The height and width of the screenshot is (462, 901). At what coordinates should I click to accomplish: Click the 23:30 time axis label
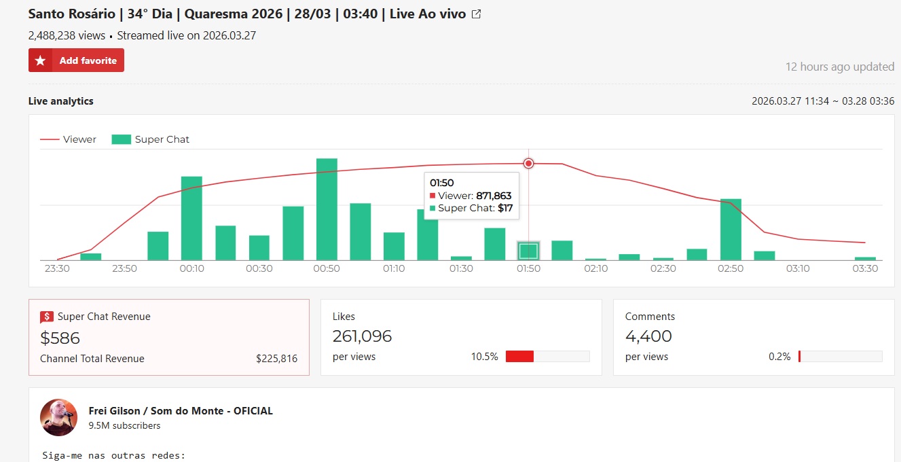57,268
